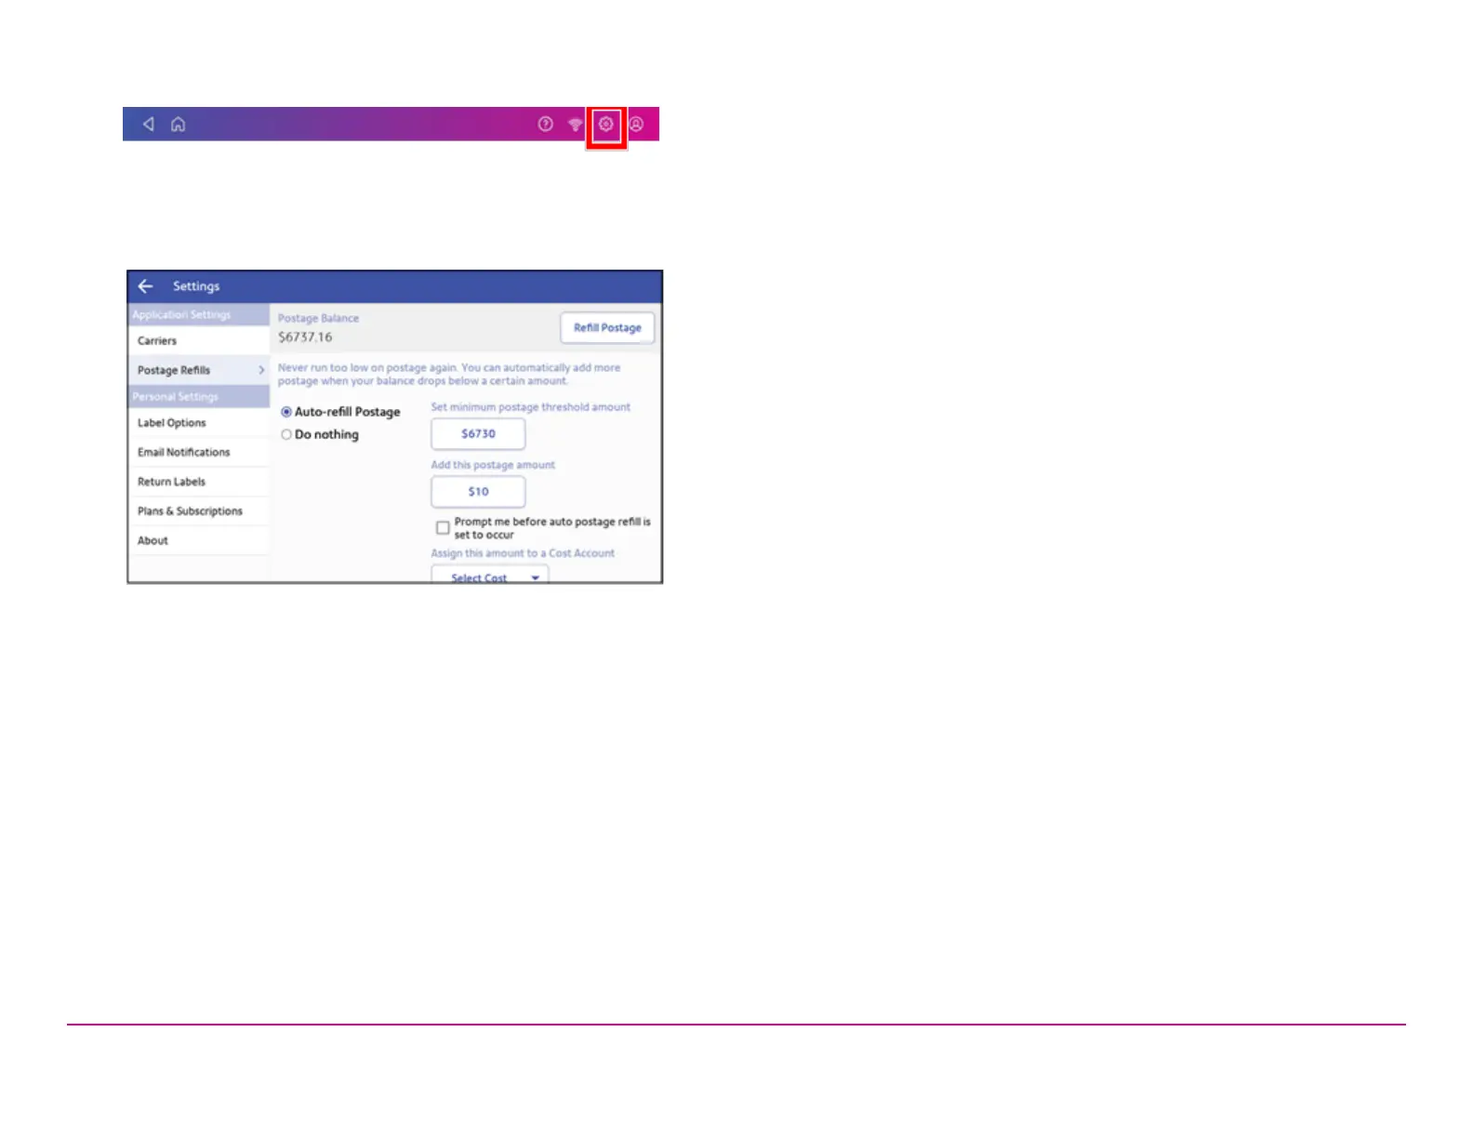
Task: Click the back triangle icon in toolbar
Action: [x=148, y=124]
